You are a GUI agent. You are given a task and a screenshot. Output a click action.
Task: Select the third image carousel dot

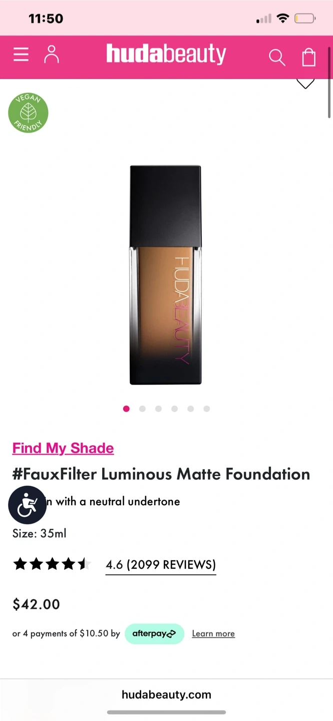coord(158,409)
